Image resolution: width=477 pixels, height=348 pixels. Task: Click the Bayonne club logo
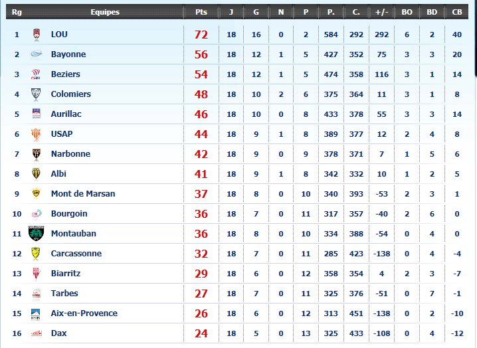pos(36,54)
